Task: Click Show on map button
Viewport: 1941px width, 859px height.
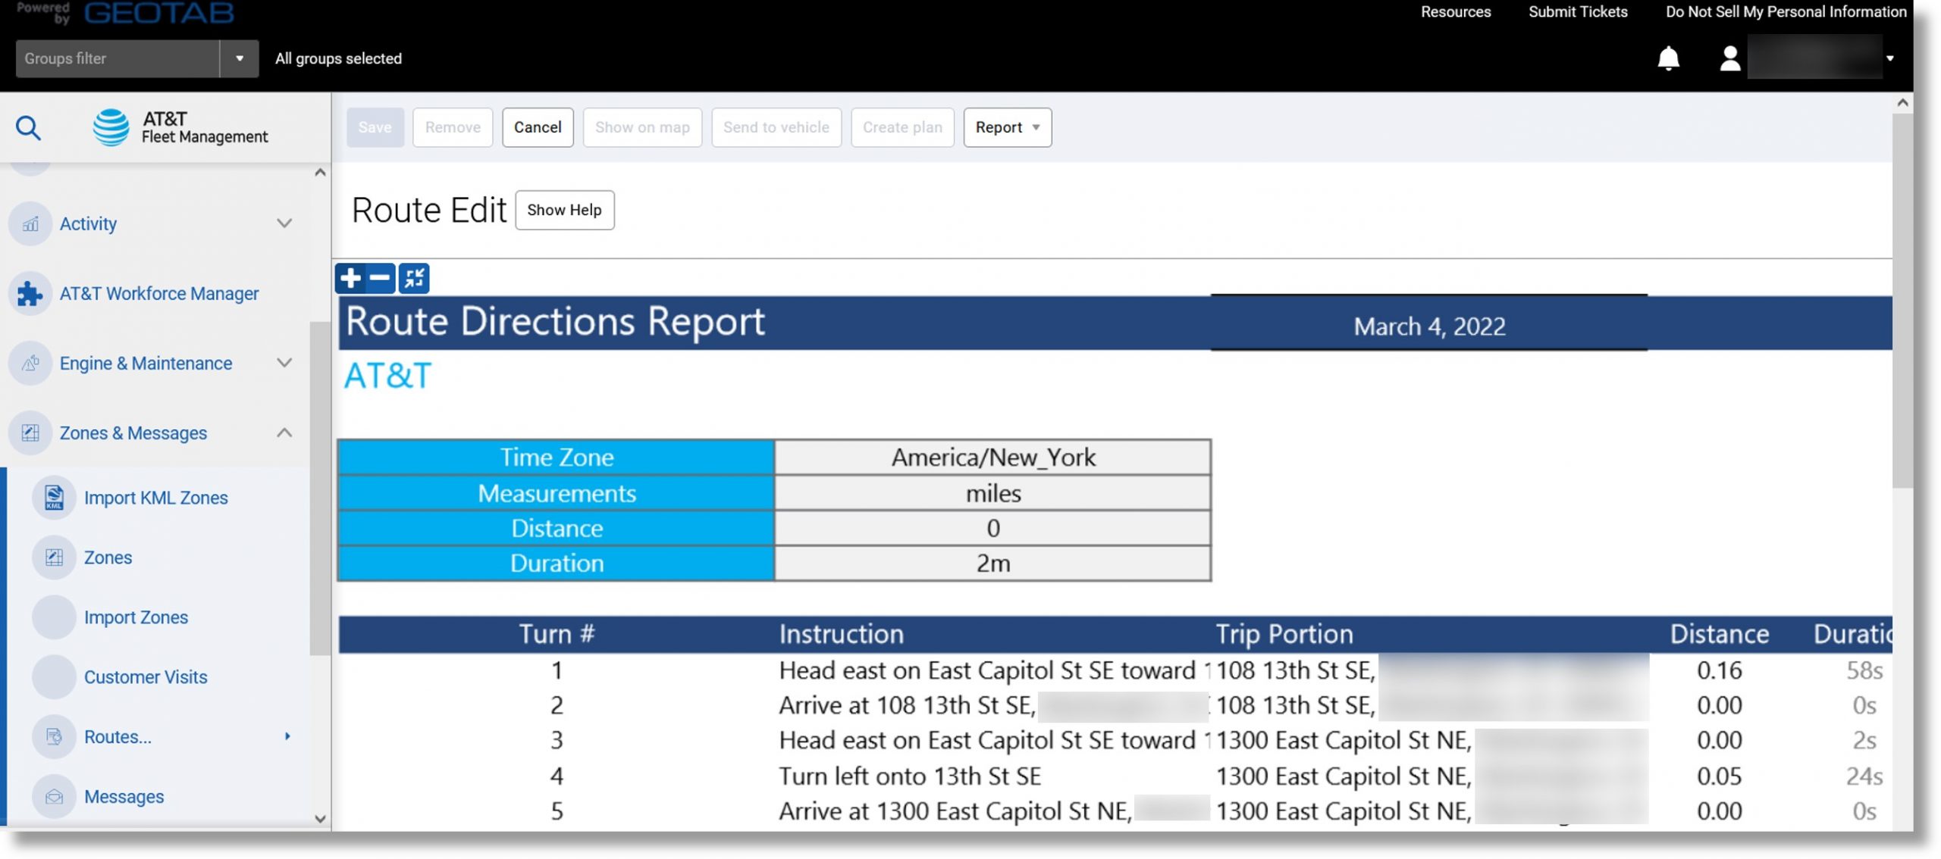Action: coord(642,127)
